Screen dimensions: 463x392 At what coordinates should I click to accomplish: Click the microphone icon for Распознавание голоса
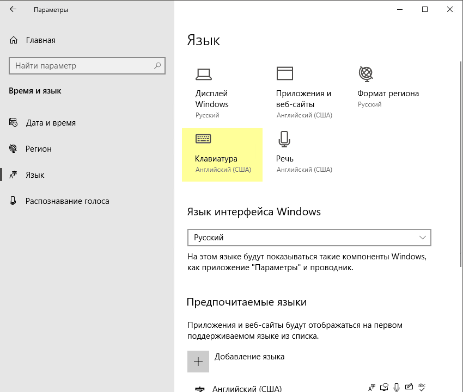[13, 201]
